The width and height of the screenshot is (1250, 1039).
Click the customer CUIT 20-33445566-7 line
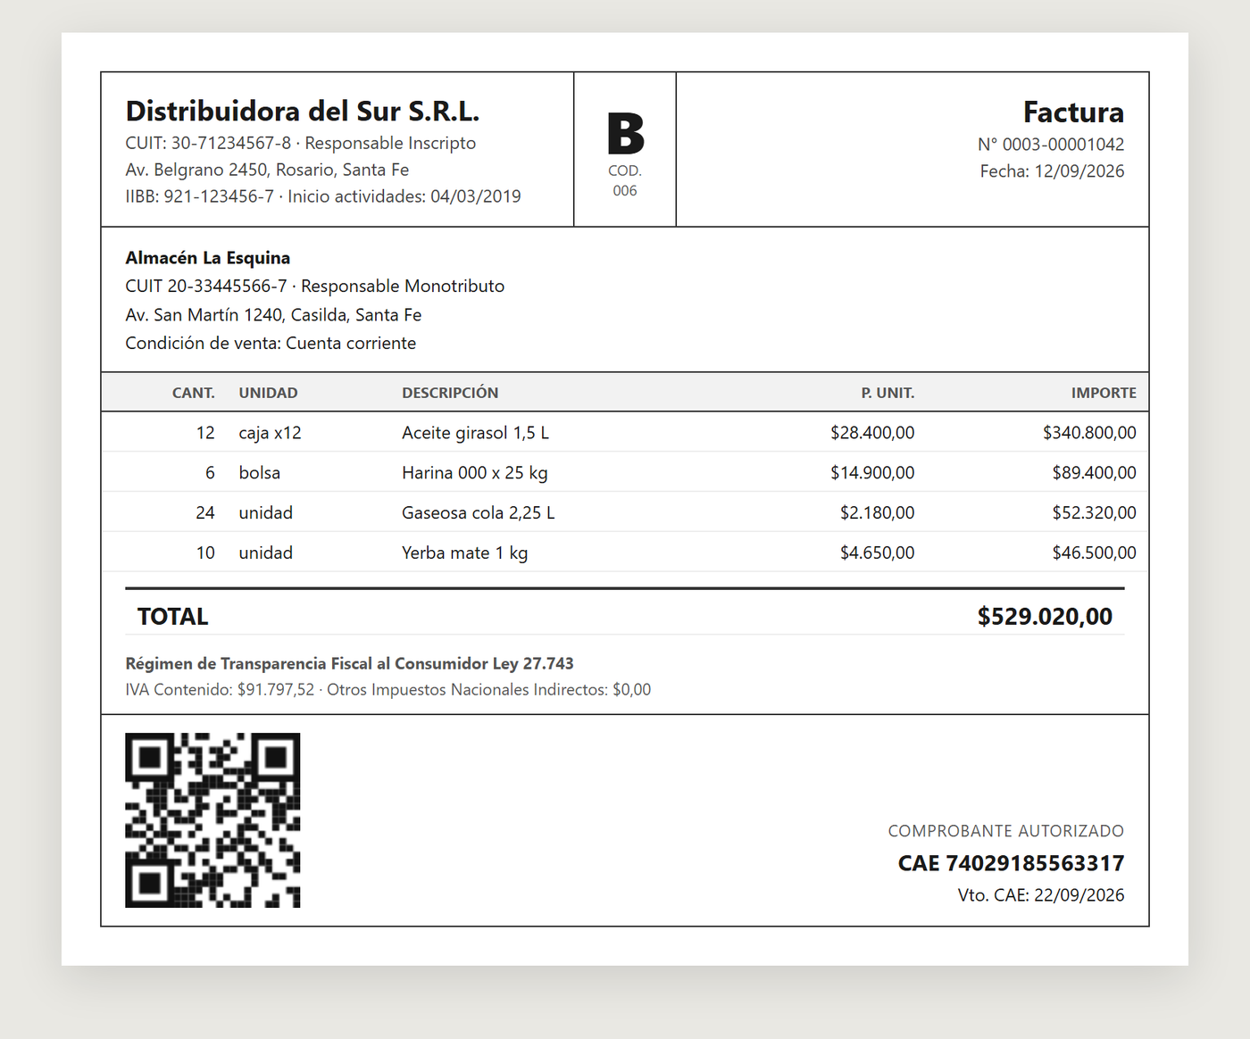(x=315, y=287)
